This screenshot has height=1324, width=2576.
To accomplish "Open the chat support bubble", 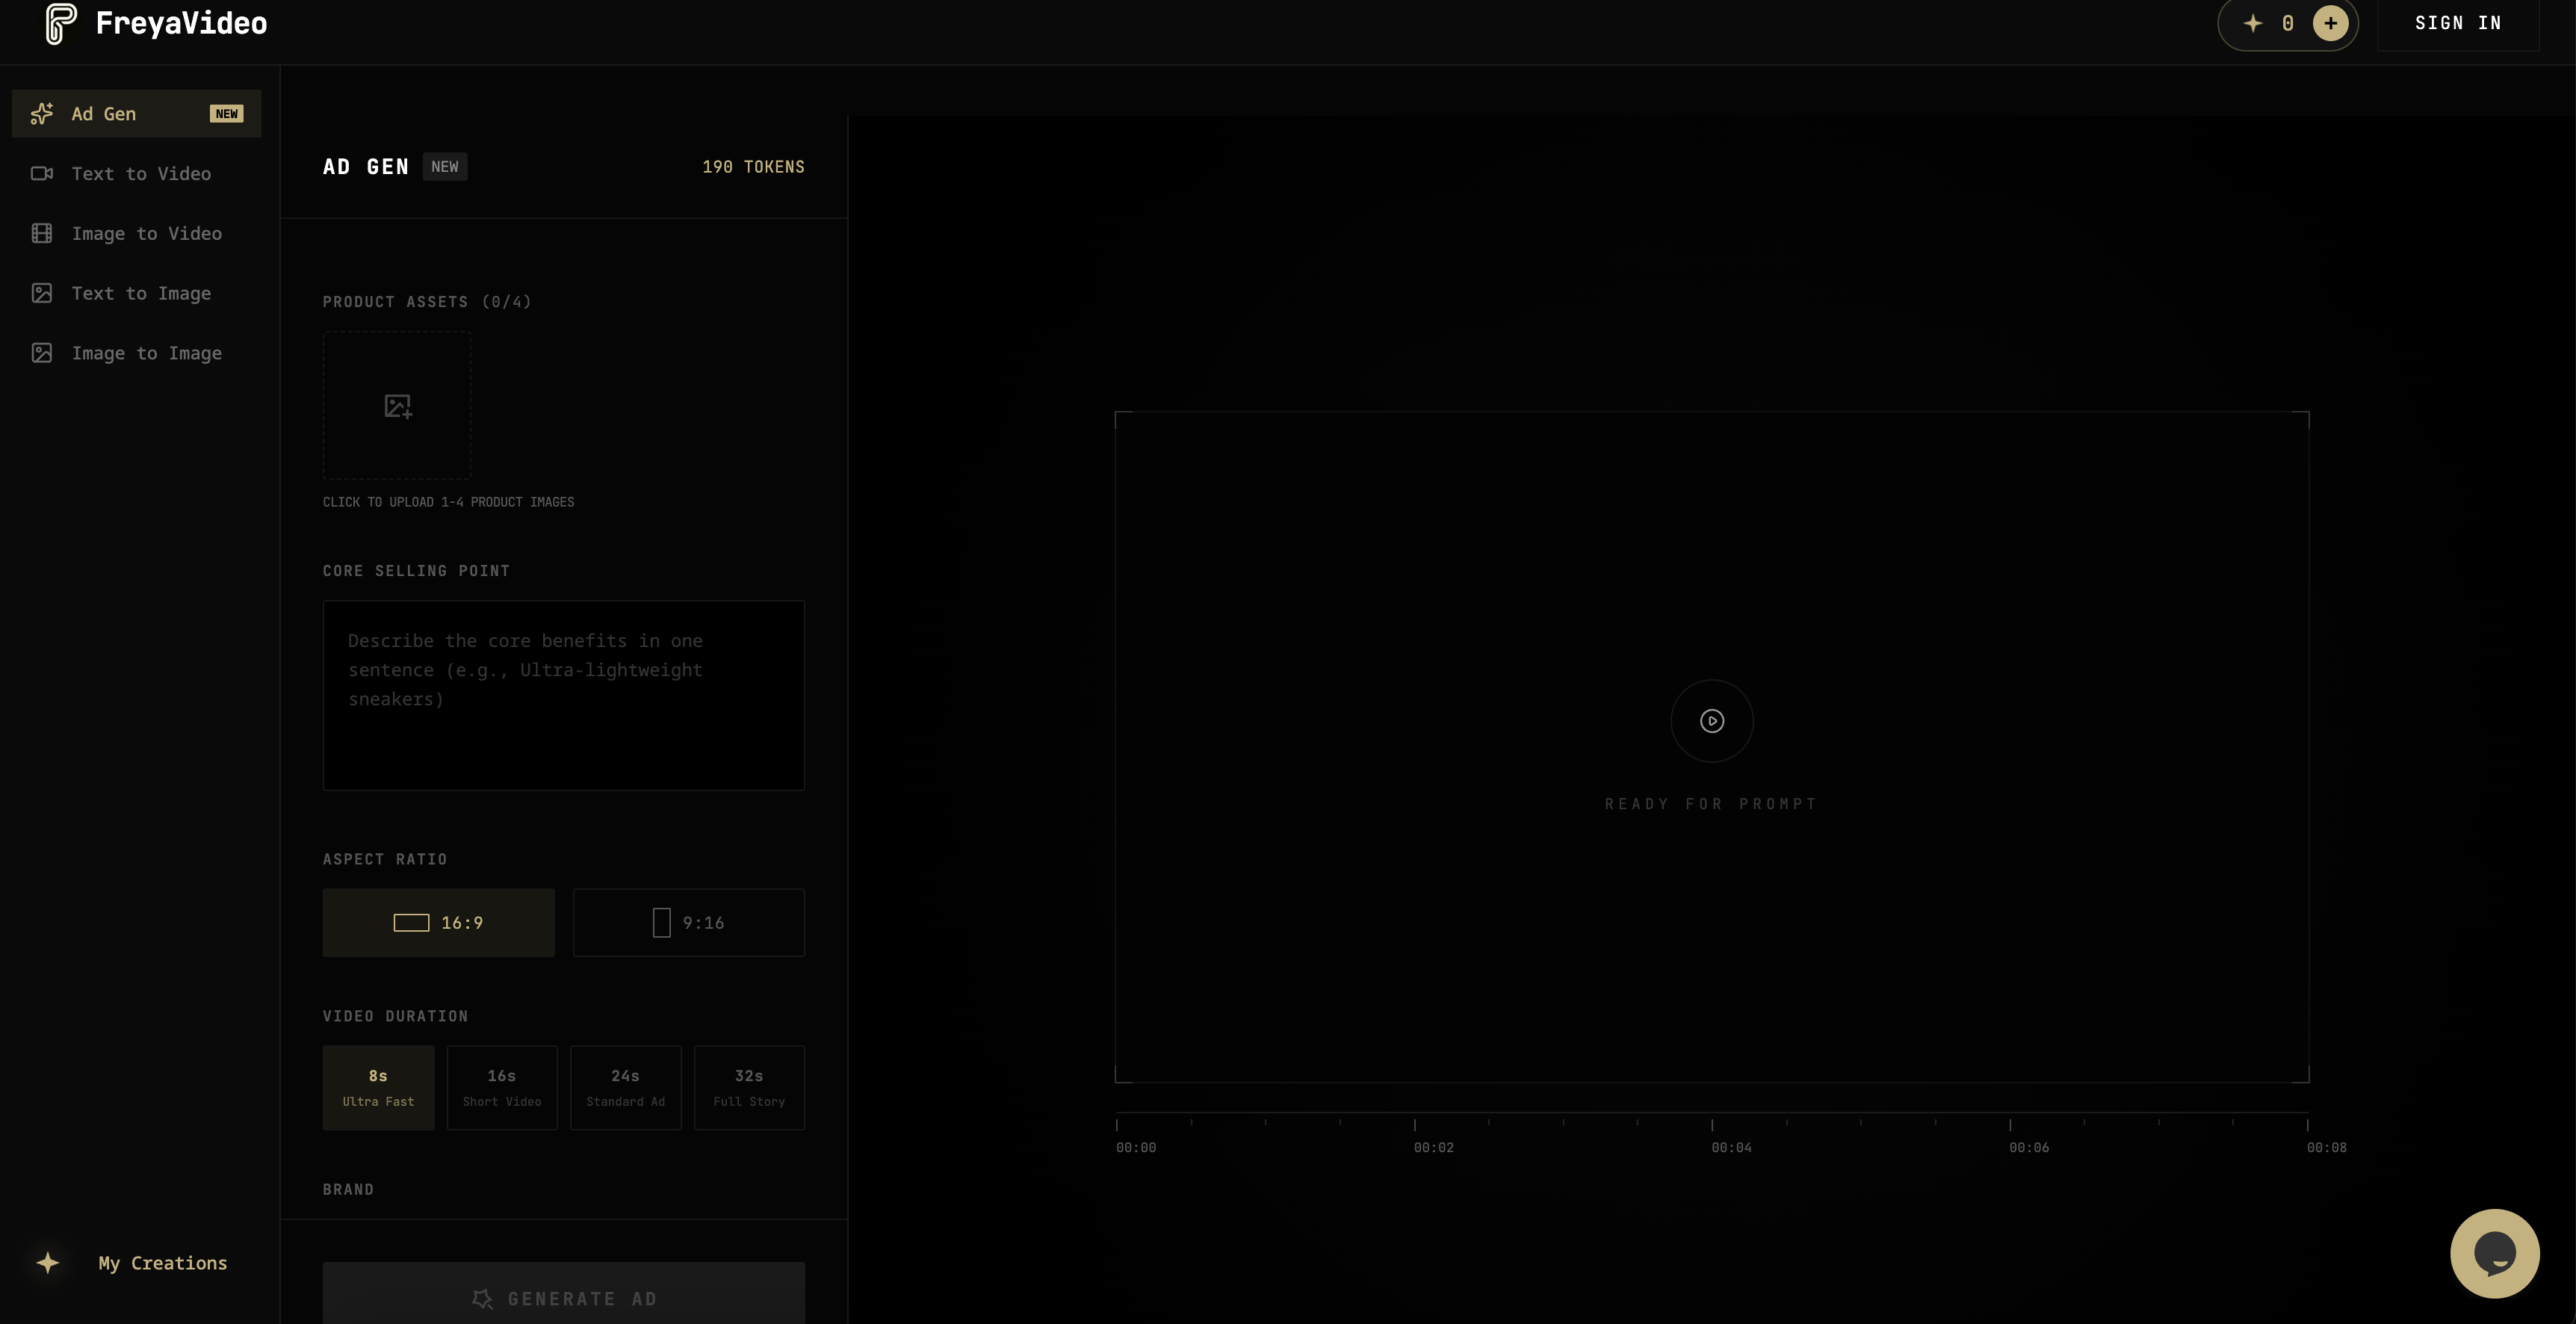I will [x=2495, y=1253].
